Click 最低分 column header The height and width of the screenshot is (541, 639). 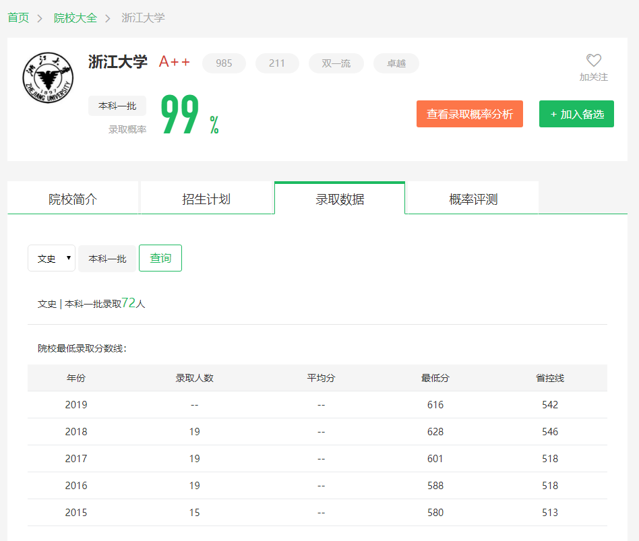435,378
